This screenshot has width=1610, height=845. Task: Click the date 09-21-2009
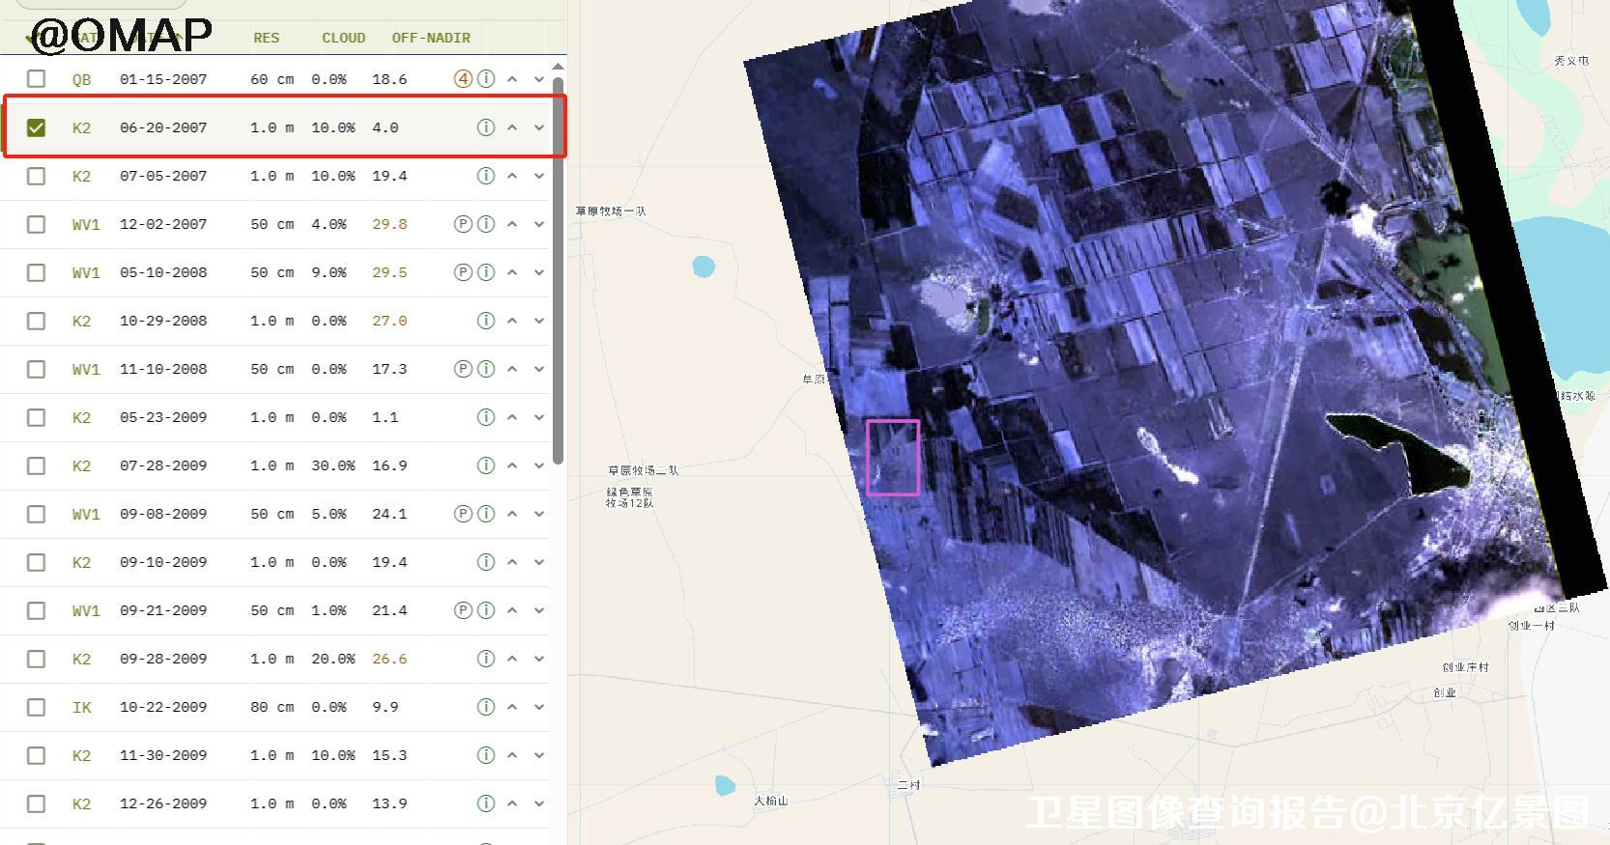(163, 610)
